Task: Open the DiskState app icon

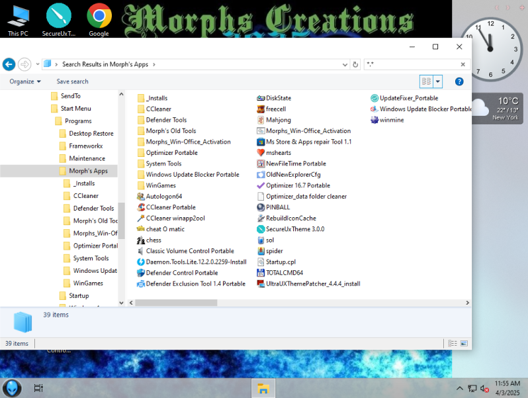Action: coord(261,98)
